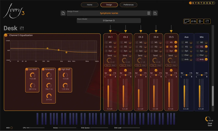This screenshot has width=218, height=131.
Task: Click the Mix EQ settings icon
Action: tap(198, 47)
